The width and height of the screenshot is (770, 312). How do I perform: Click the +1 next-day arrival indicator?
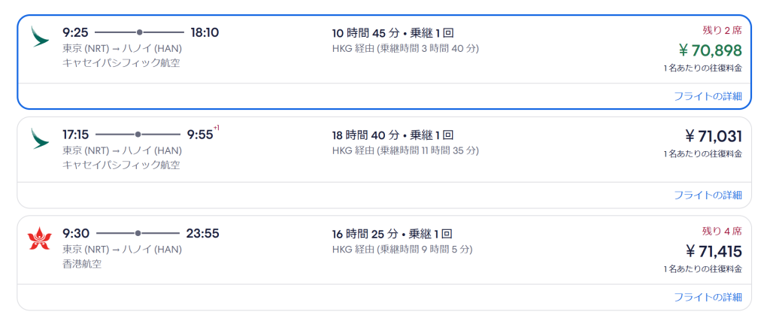pyautogui.click(x=217, y=129)
